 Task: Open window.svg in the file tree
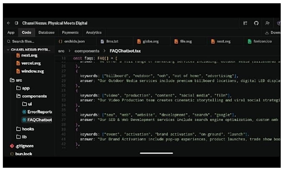33,71
